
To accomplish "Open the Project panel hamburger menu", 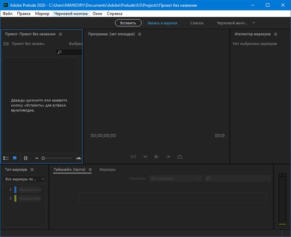I will coord(60,34).
